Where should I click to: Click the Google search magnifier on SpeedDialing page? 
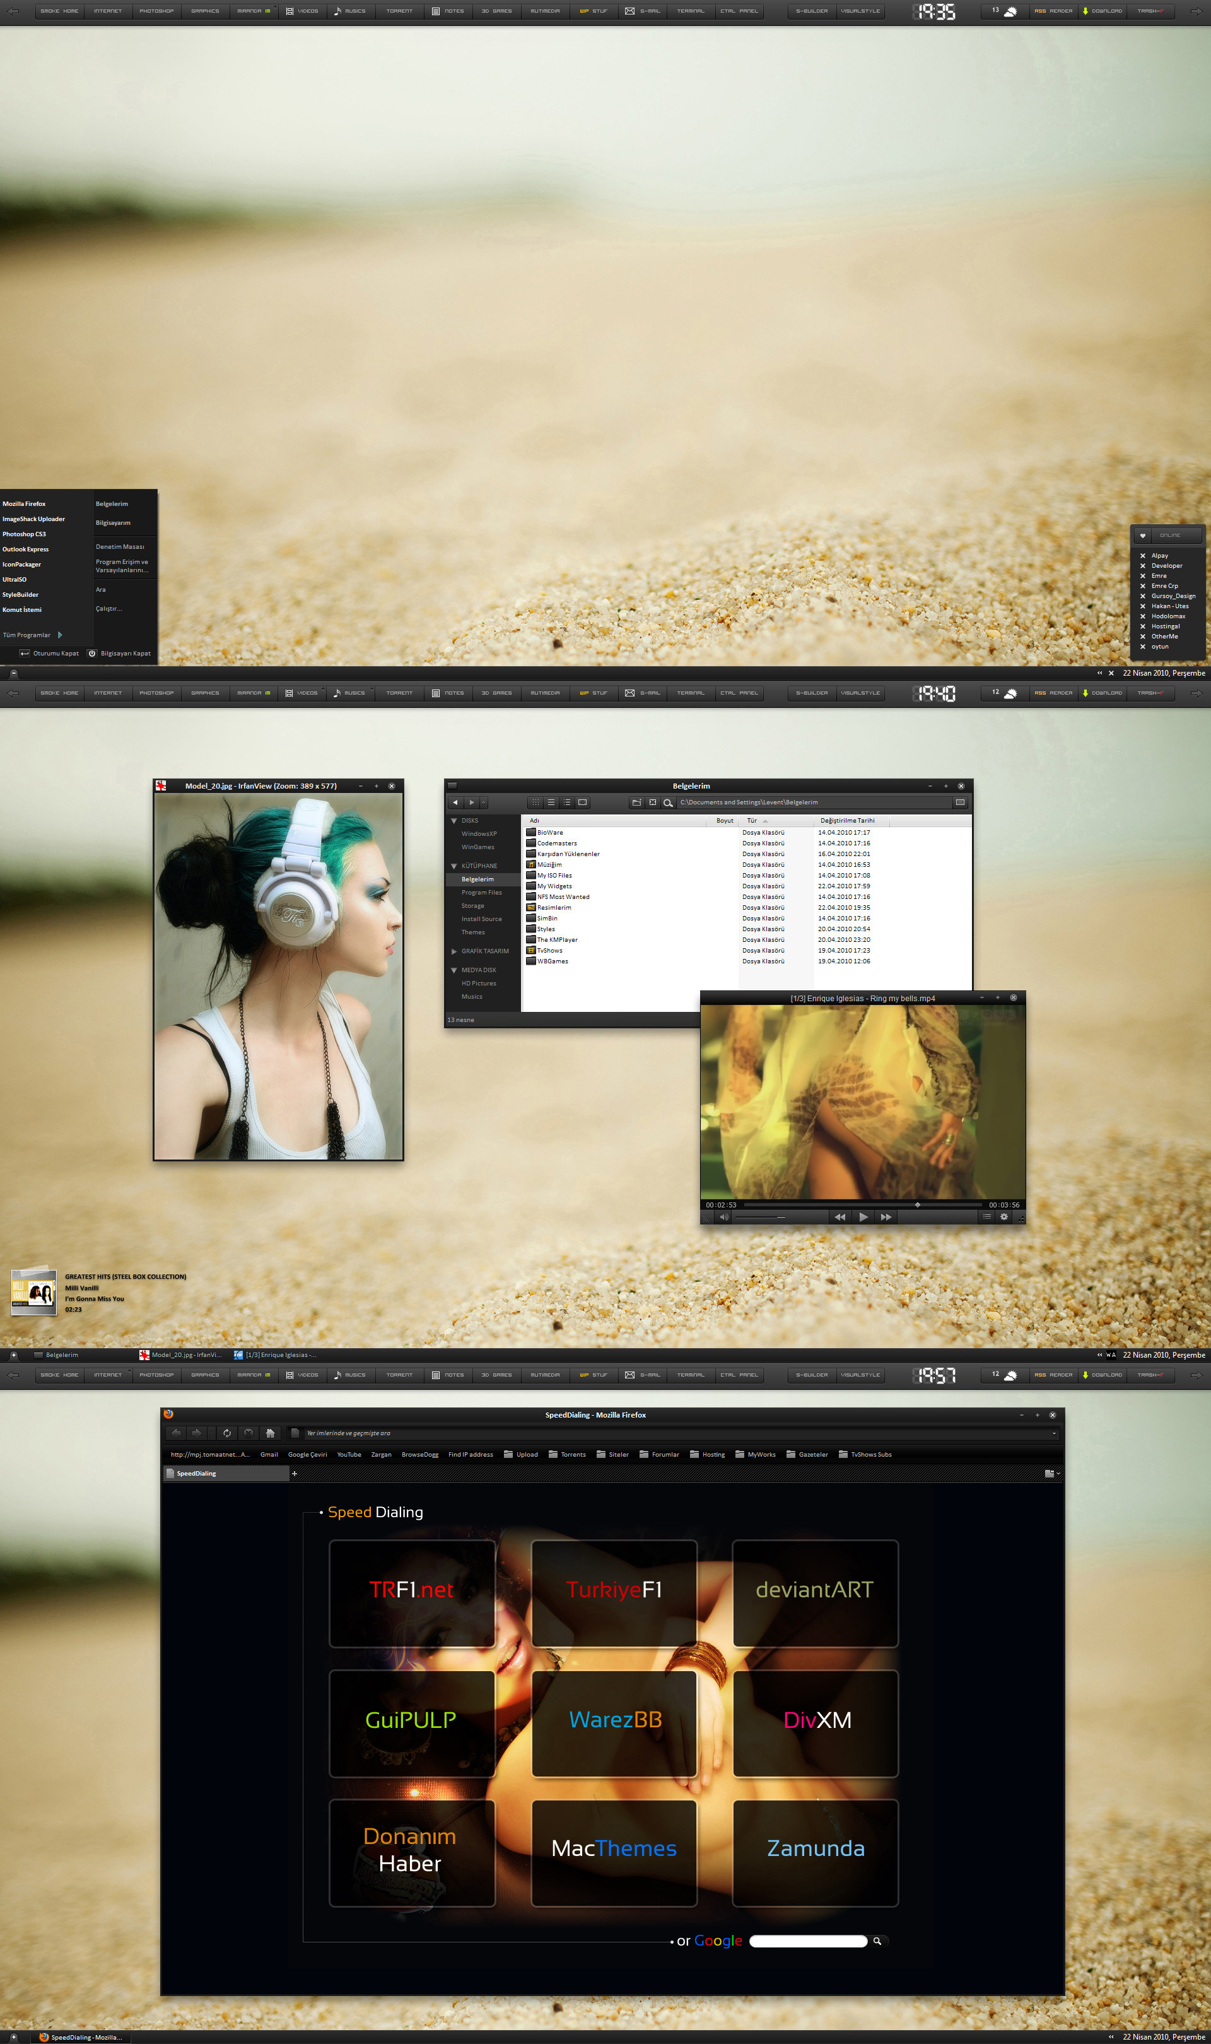pyautogui.click(x=877, y=1941)
